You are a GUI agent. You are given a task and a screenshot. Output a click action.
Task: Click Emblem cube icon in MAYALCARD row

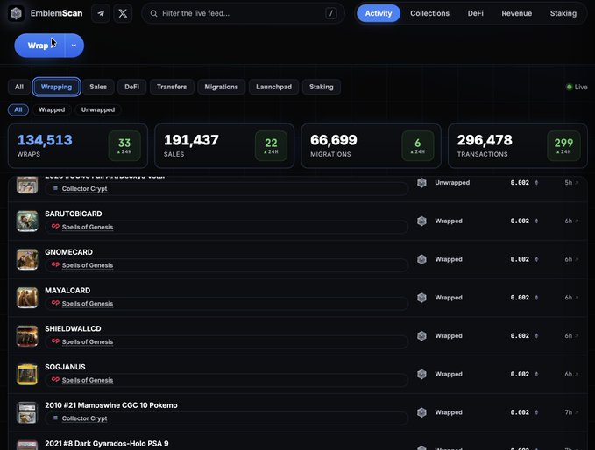(421, 298)
